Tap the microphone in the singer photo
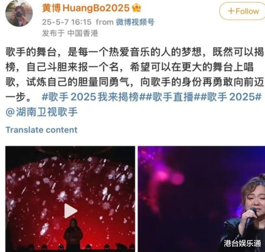Image resolution: width=265 pixels, height=252 pixels. click(x=251, y=216)
